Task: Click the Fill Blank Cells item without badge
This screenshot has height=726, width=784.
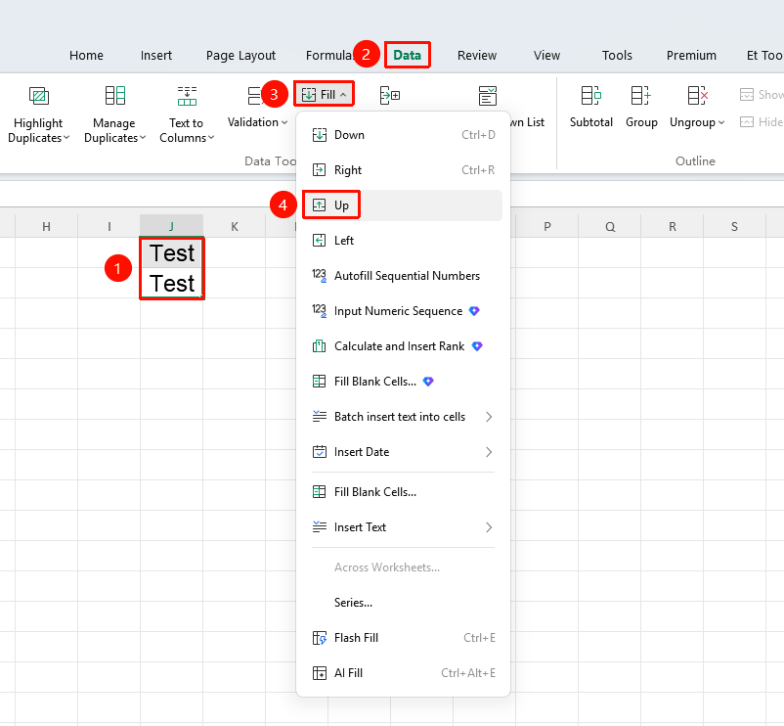Action: point(403,492)
